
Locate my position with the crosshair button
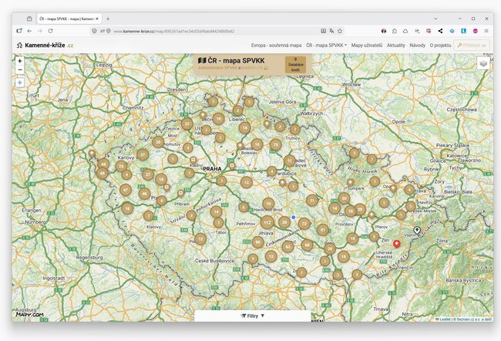click(x=20, y=83)
